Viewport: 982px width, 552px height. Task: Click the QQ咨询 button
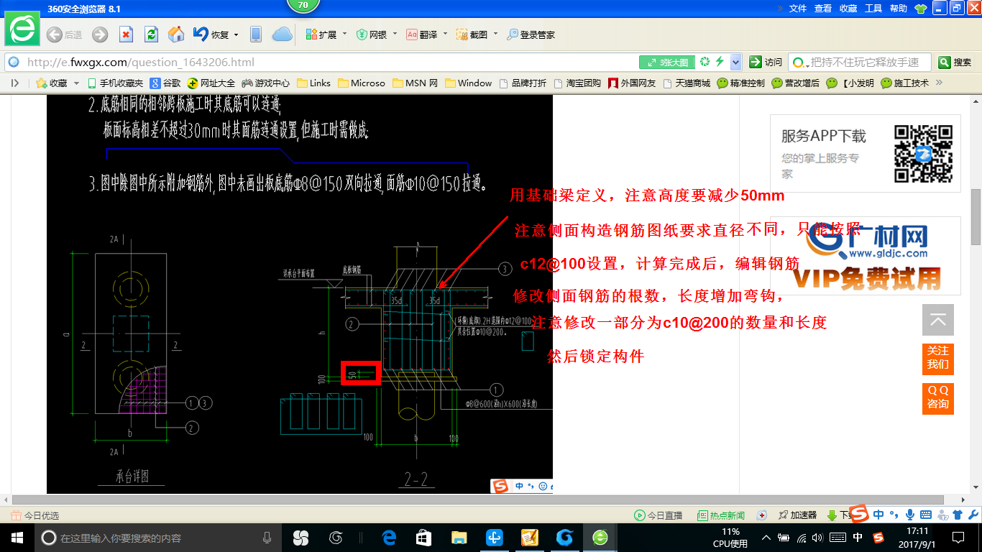tap(938, 397)
